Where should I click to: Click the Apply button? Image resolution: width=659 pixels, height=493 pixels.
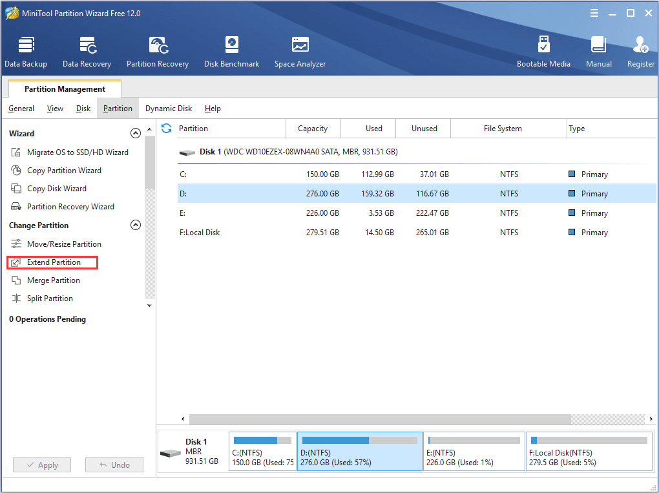tap(42, 465)
